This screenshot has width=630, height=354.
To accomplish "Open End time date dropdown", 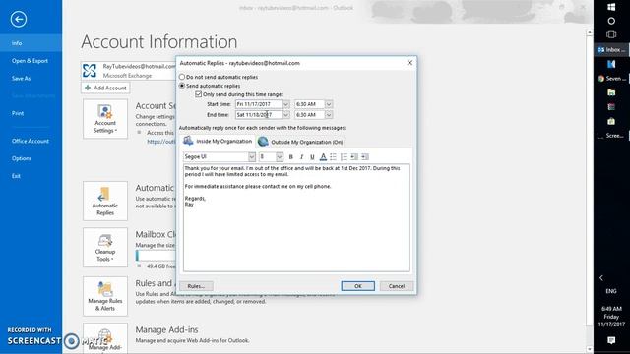I will (285, 115).
